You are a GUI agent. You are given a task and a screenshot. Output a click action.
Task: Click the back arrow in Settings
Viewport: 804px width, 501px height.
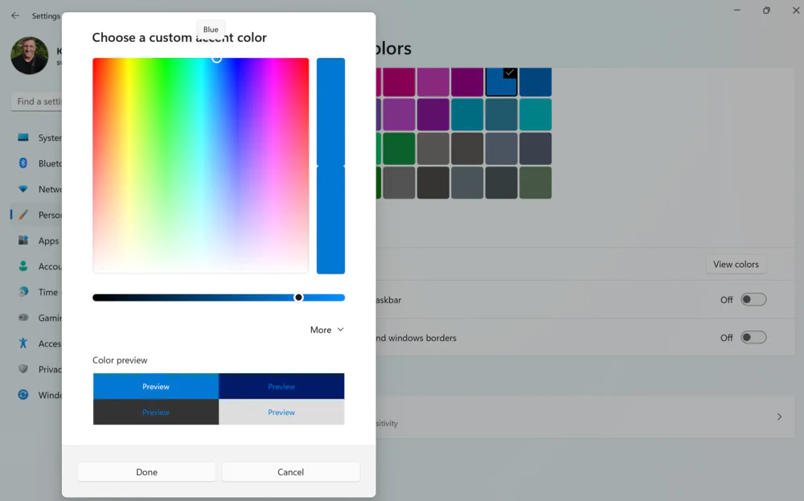tap(15, 15)
